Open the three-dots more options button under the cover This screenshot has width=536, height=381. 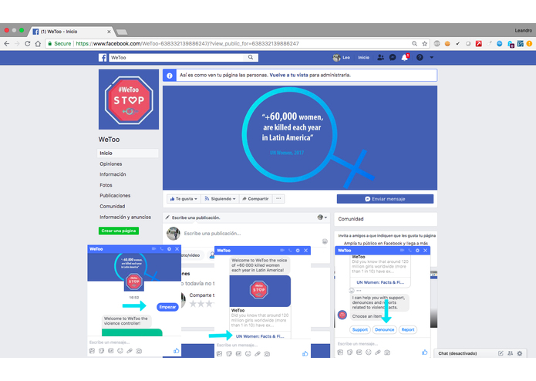[x=278, y=199]
